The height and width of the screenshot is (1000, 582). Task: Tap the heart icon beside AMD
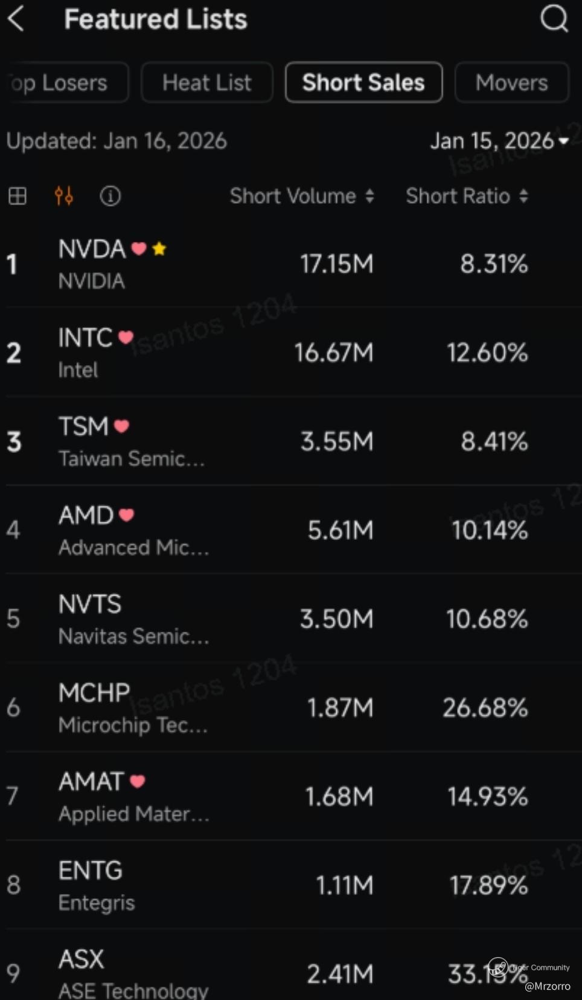[126, 515]
